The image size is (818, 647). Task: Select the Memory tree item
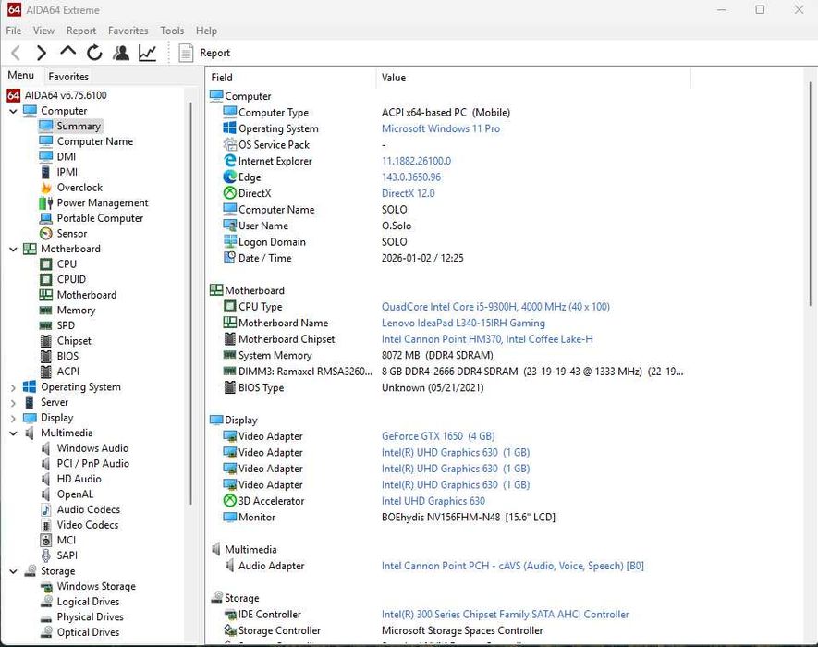point(76,311)
